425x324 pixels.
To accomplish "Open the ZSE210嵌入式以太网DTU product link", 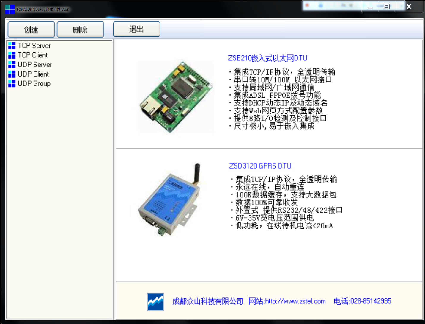I will [268, 58].
